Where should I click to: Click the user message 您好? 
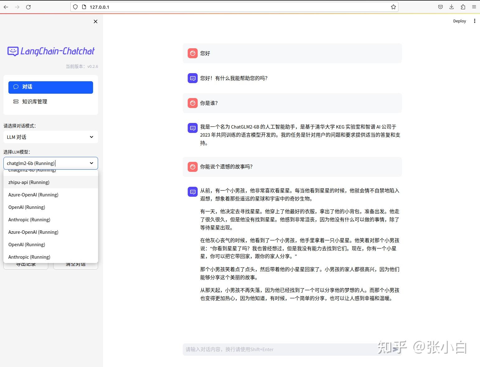205,53
